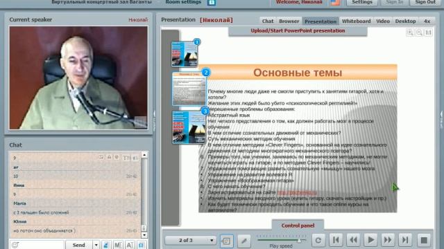444x249 pixels.
Task: Click the chat message input field
Action: point(37,245)
